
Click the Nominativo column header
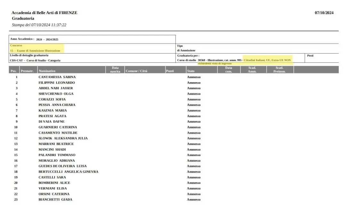click(x=47, y=71)
